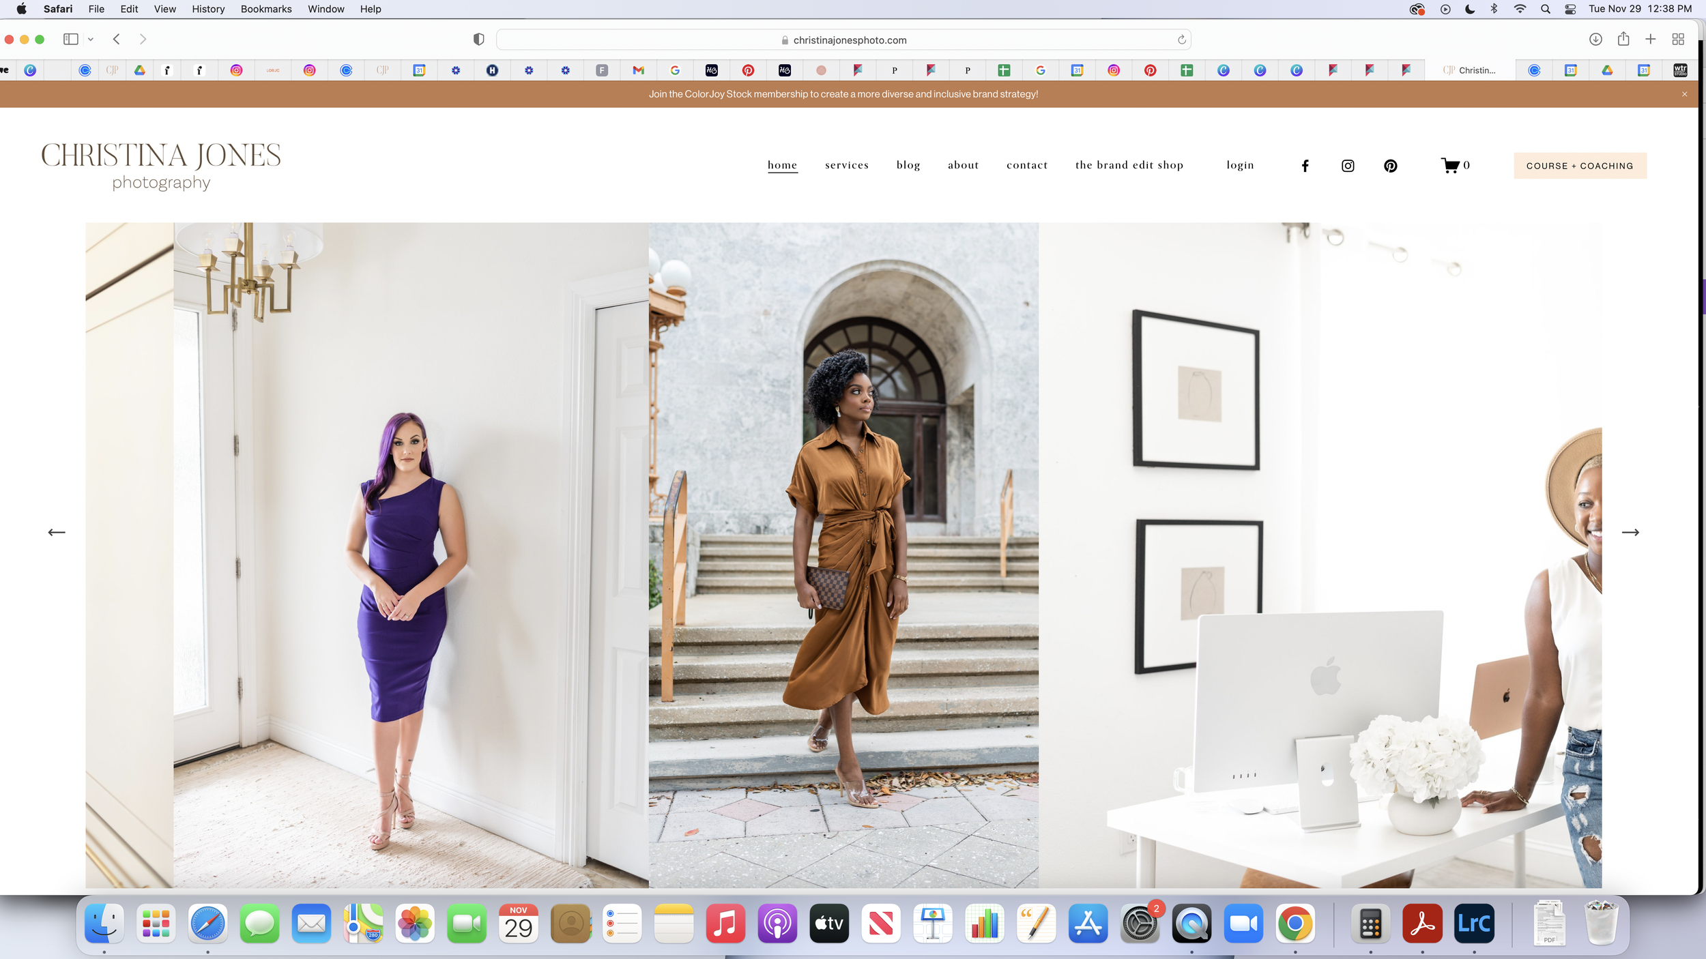
Task: Open the History menu
Action: [207, 9]
